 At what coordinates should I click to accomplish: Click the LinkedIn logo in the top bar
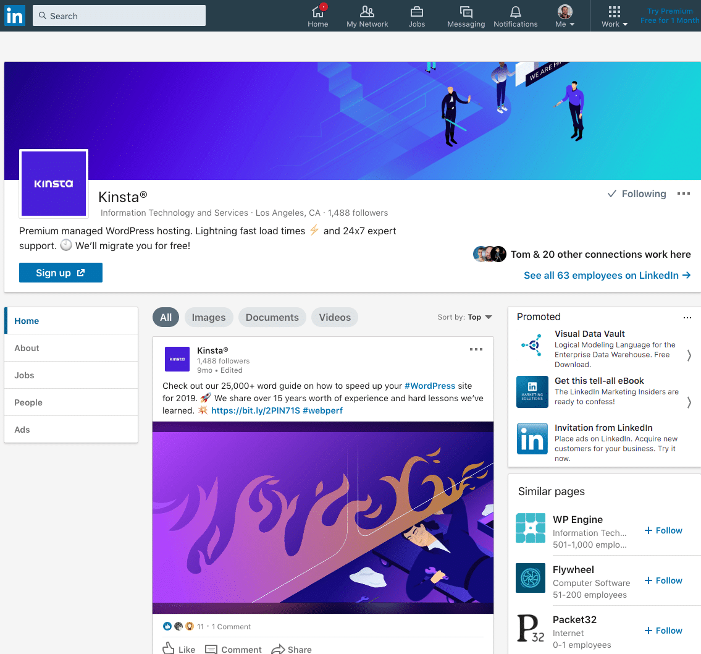[x=14, y=15]
